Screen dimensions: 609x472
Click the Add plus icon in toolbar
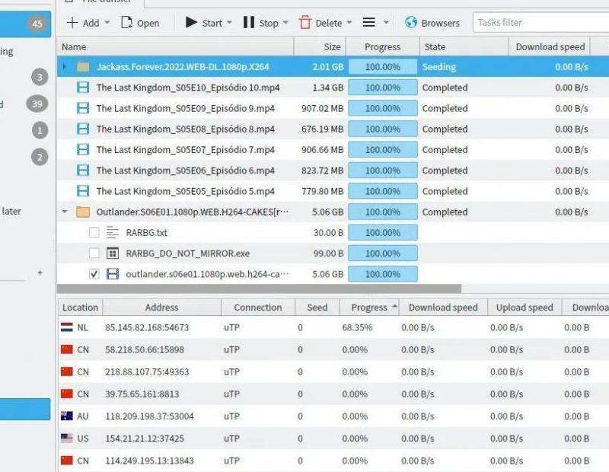pyautogui.click(x=72, y=23)
